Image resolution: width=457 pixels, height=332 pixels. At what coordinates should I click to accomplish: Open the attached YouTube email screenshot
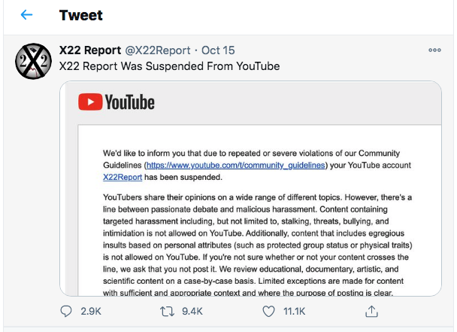click(x=250, y=189)
